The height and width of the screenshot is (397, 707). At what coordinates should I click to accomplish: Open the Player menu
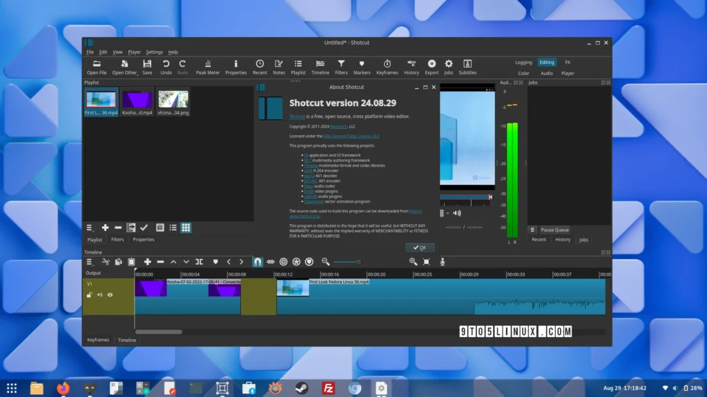click(x=134, y=52)
